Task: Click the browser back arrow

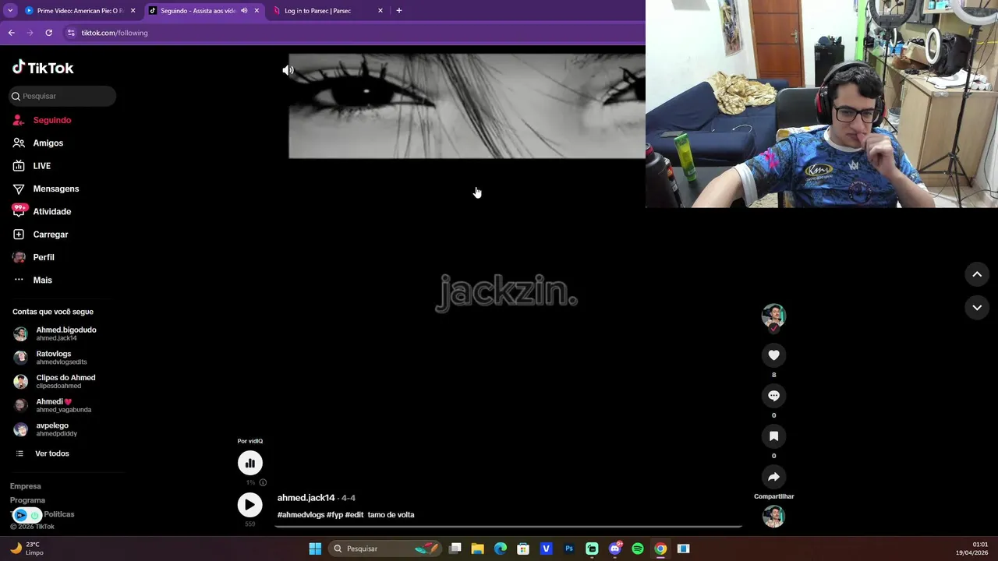Action: 11,33
